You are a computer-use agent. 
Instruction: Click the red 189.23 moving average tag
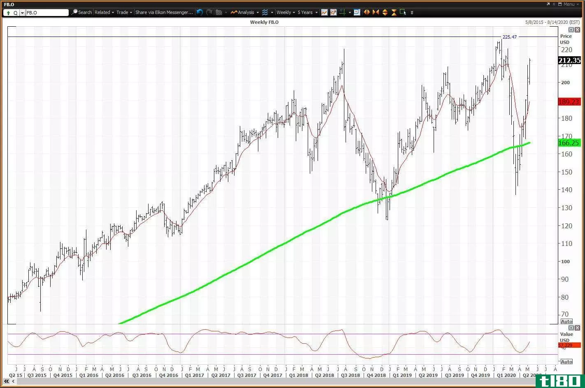coord(569,102)
